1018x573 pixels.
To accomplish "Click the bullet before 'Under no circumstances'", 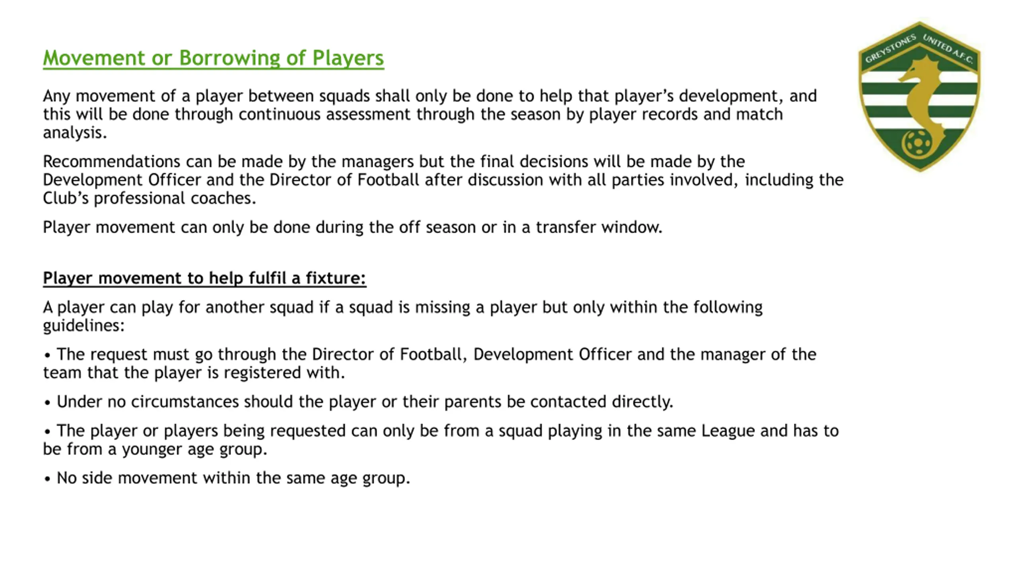I will point(47,402).
